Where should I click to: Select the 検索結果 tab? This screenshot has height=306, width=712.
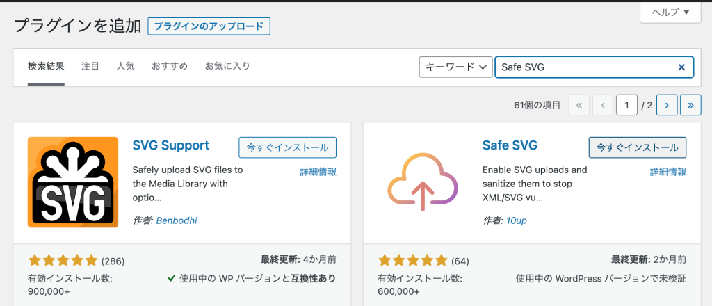[46, 66]
